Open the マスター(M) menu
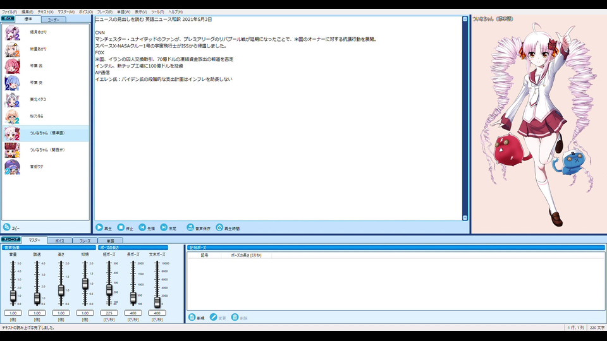The width and height of the screenshot is (607, 341). (x=66, y=12)
